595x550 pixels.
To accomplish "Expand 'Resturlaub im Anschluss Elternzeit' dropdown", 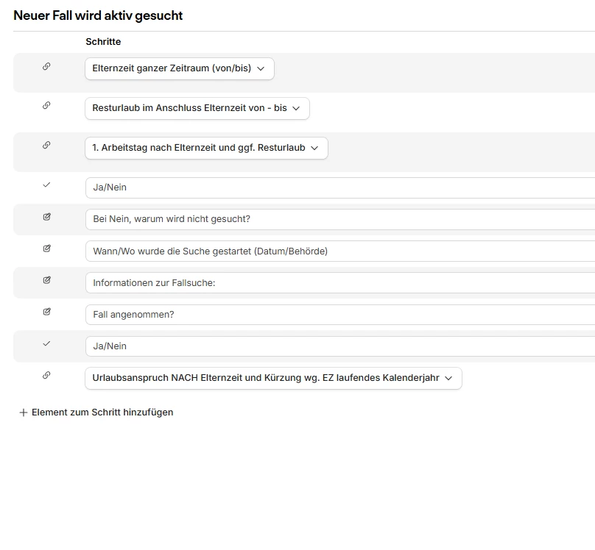I will 197,108.
